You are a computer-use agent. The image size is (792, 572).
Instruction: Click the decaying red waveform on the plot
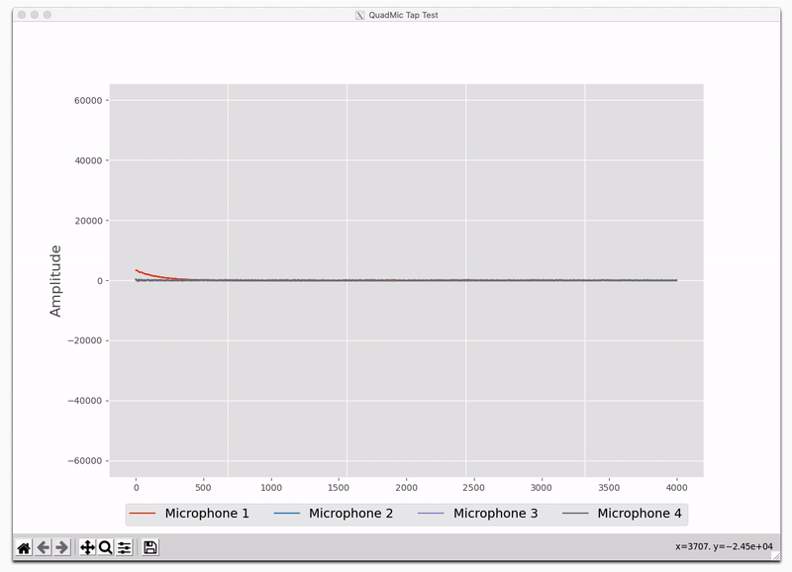point(144,269)
